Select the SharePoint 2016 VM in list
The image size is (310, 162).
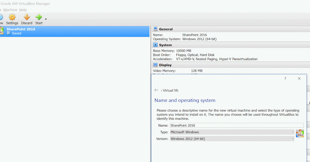75,31
